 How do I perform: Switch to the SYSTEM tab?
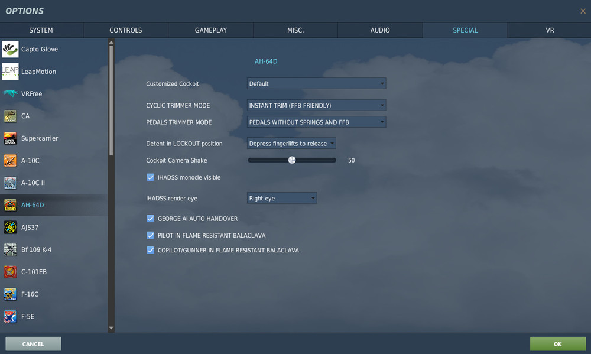click(41, 30)
